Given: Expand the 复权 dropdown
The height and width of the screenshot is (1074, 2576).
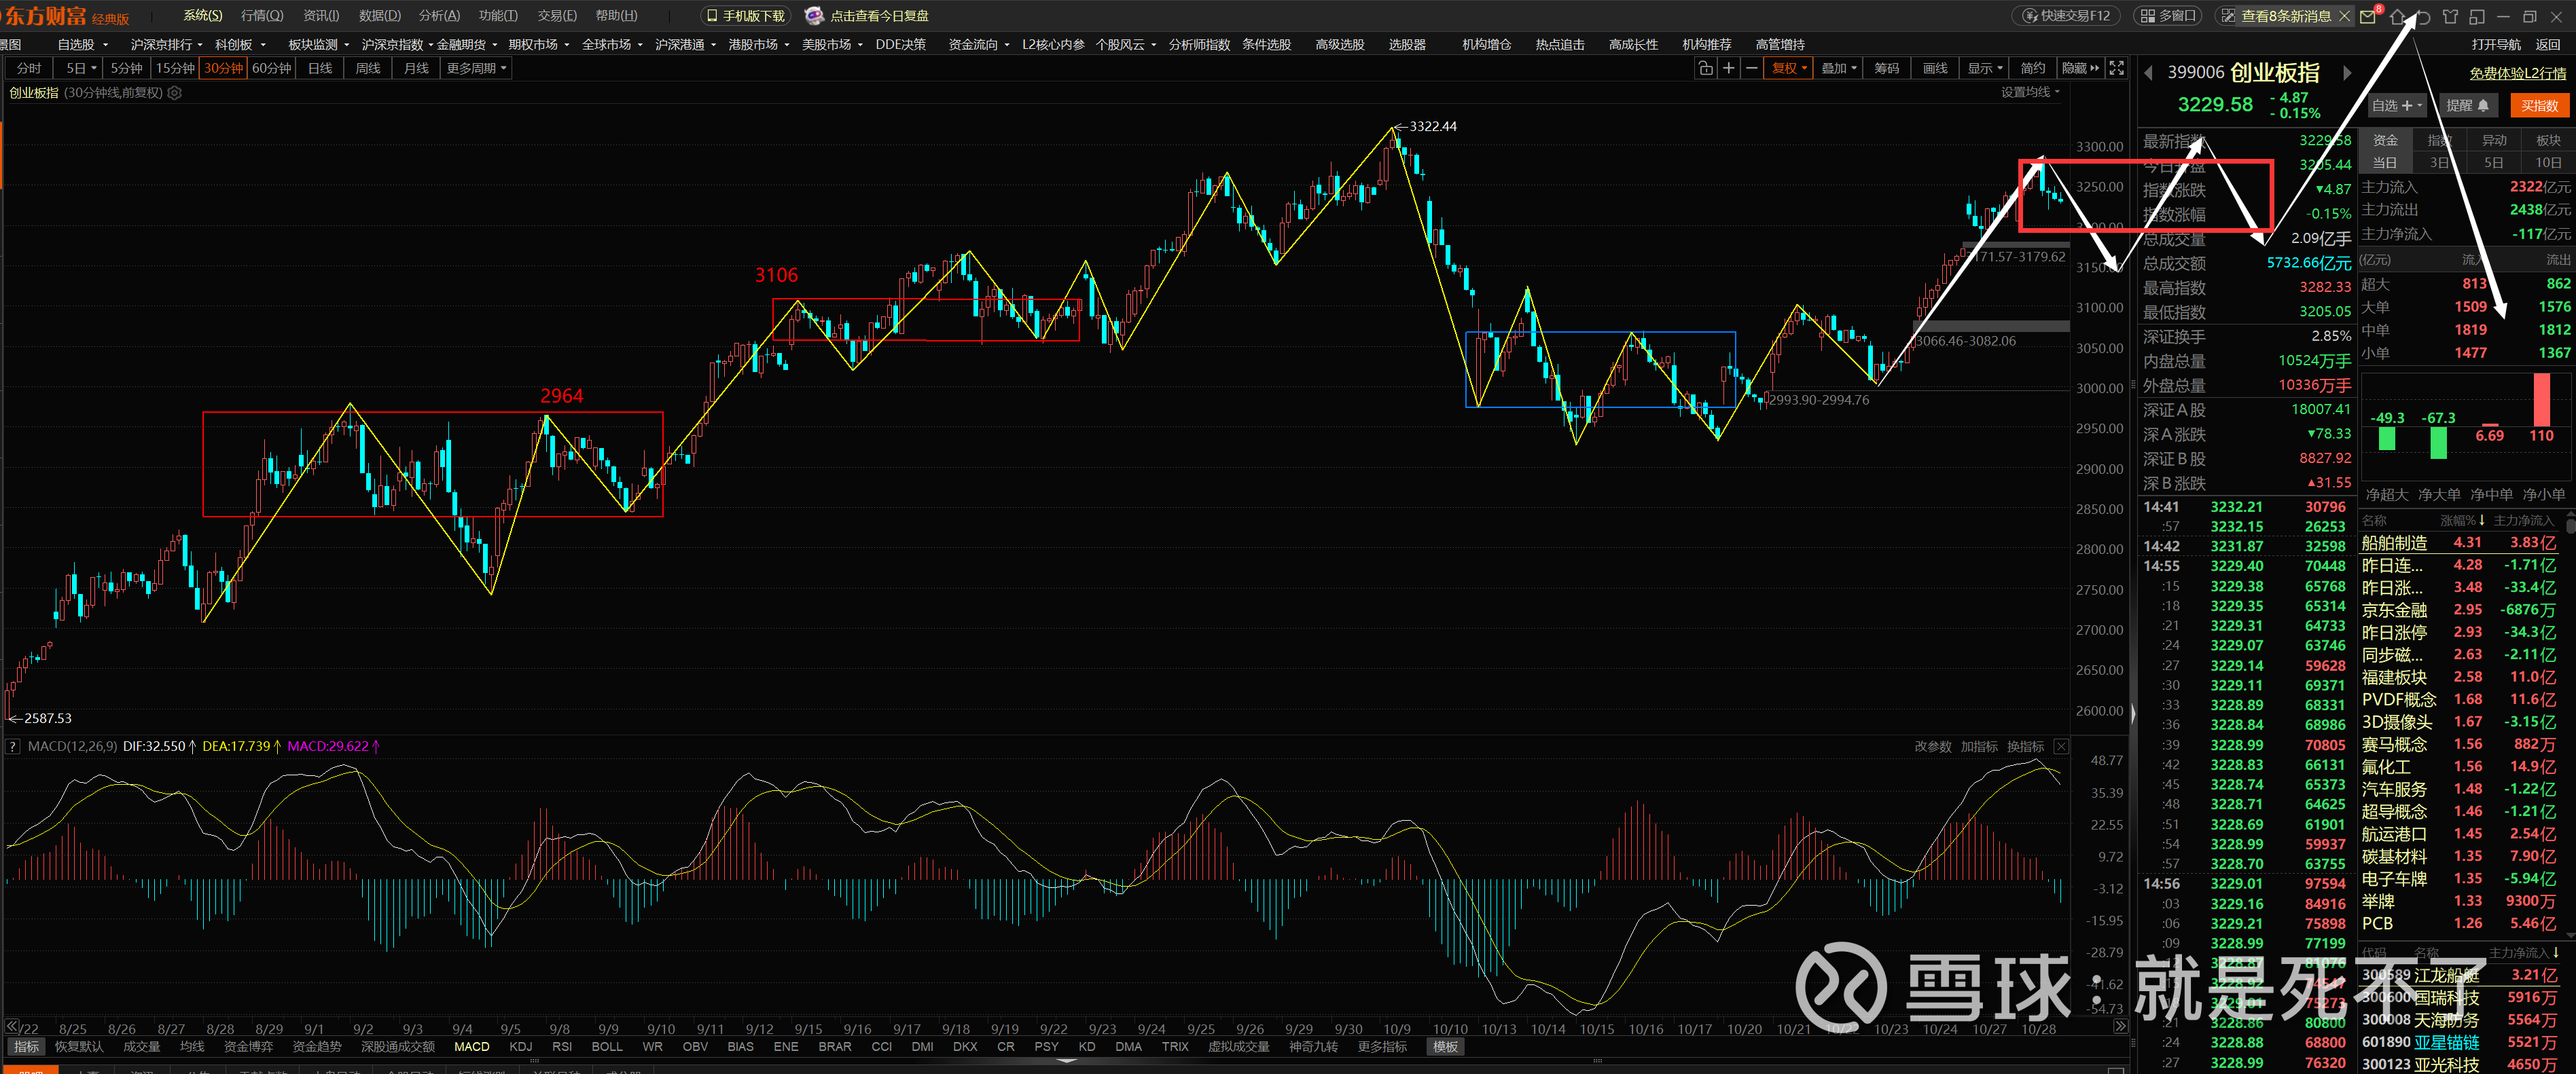Looking at the screenshot, I should (x=1788, y=68).
